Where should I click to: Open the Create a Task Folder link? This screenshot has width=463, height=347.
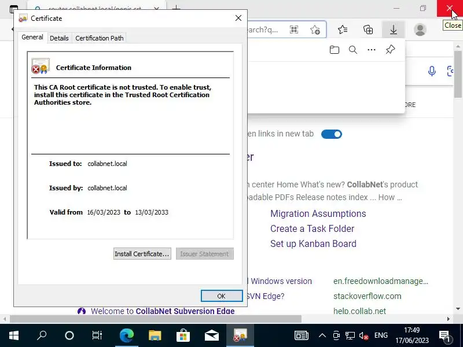pos(312,228)
